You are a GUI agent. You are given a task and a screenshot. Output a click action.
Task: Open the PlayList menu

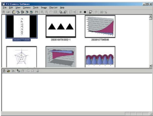point(53,7)
